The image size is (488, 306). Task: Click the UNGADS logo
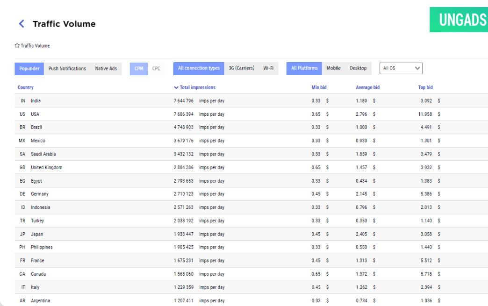point(459,20)
